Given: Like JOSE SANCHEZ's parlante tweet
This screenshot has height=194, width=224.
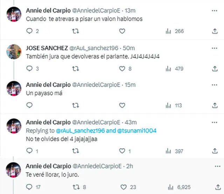Looking at the screenshot, I should pyautogui.click(x=122, y=69).
